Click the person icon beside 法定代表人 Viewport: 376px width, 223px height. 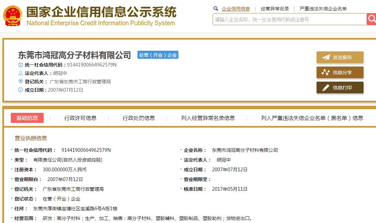tap(20, 73)
